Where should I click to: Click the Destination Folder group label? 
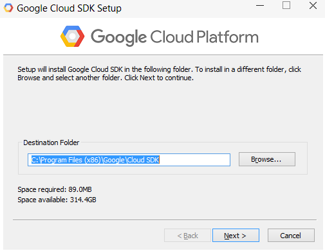click(x=51, y=143)
